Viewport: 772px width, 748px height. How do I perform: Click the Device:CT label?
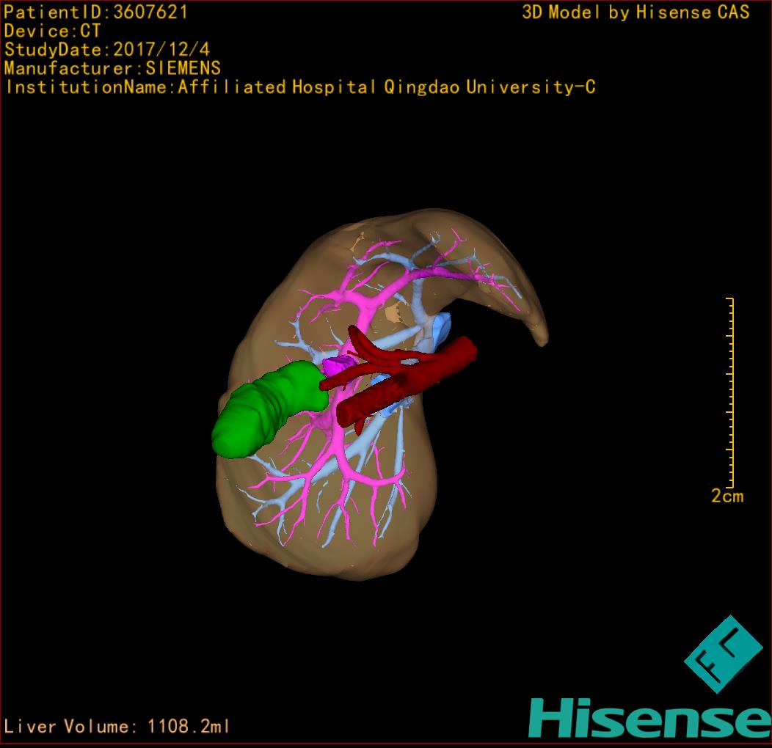tap(52, 32)
